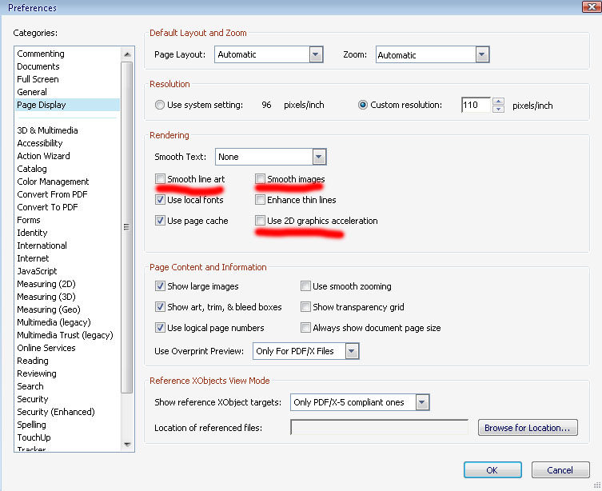Click Browse for Location button
Image resolution: width=602 pixels, height=491 pixels.
pos(528,427)
